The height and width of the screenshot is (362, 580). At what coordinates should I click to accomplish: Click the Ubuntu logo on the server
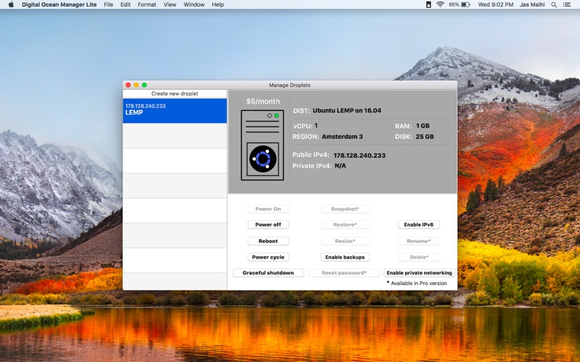[262, 159]
